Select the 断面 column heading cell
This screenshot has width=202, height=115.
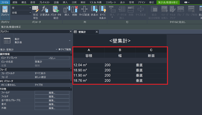click(x=151, y=56)
